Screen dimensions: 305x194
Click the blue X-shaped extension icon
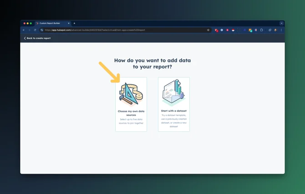[x=244, y=30]
